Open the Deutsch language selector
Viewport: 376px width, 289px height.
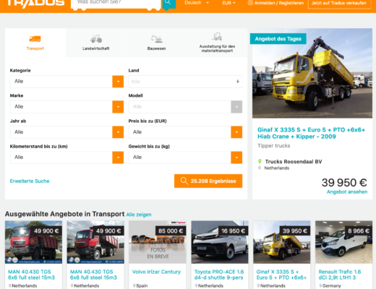click(x=197, y=3)
